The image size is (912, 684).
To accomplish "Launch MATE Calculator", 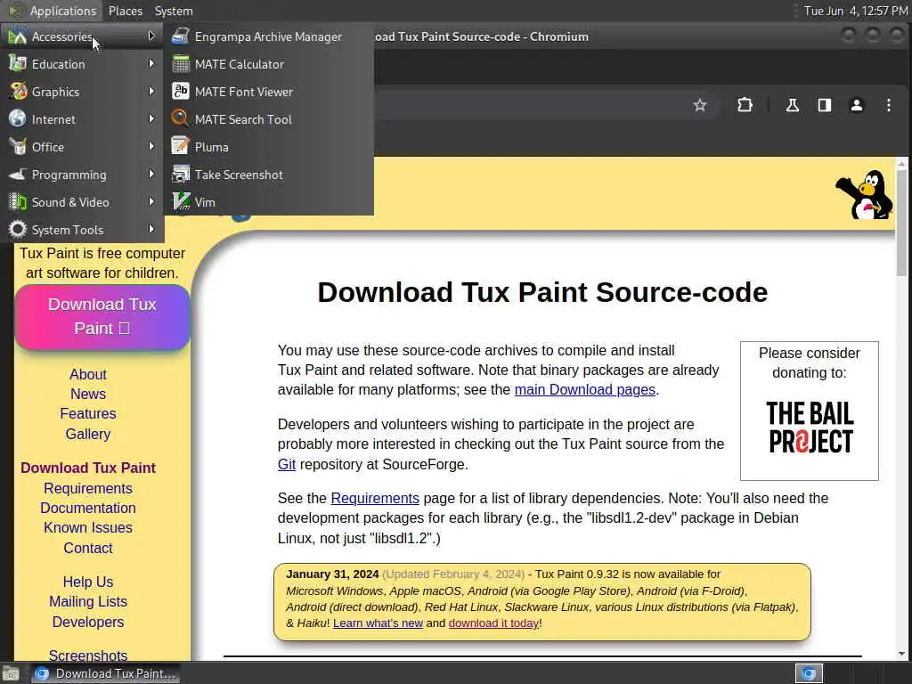I will click(268, 64).
